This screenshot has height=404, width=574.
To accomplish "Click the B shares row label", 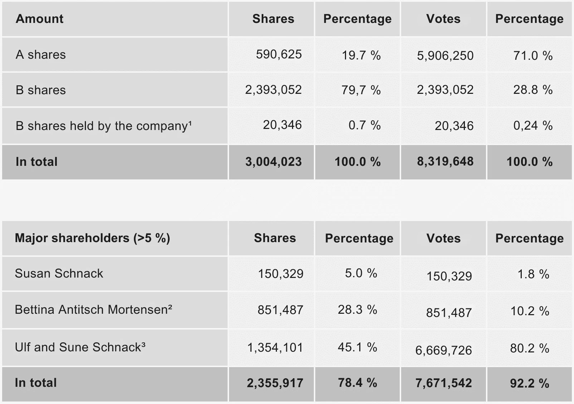I will (x=41, y=90).
